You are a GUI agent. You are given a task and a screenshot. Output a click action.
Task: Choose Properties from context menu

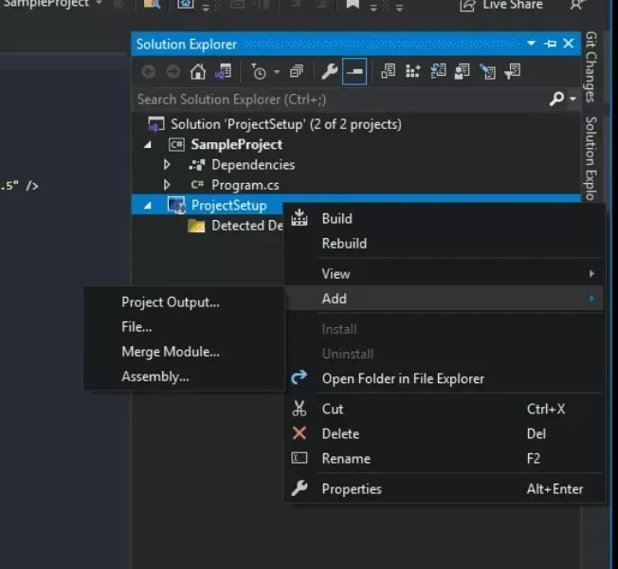[x=352, y=489]
